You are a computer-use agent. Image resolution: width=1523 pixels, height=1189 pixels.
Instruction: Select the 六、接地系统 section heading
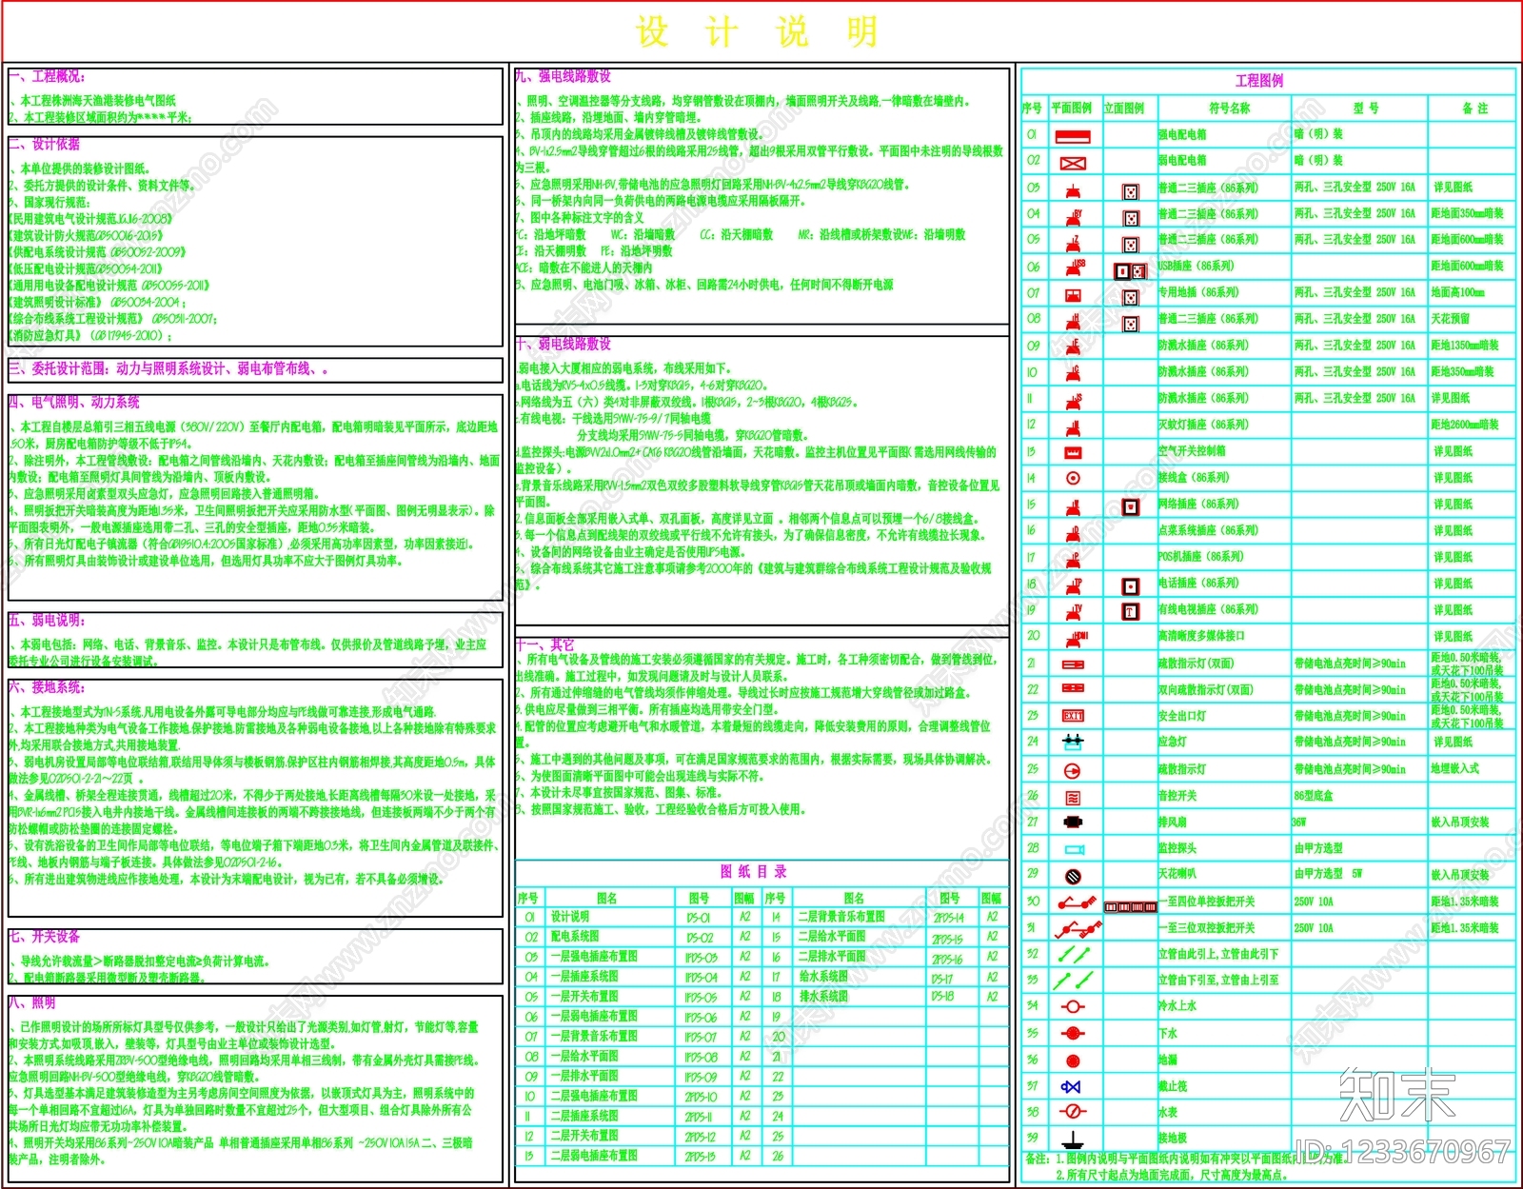pos(47,687)
